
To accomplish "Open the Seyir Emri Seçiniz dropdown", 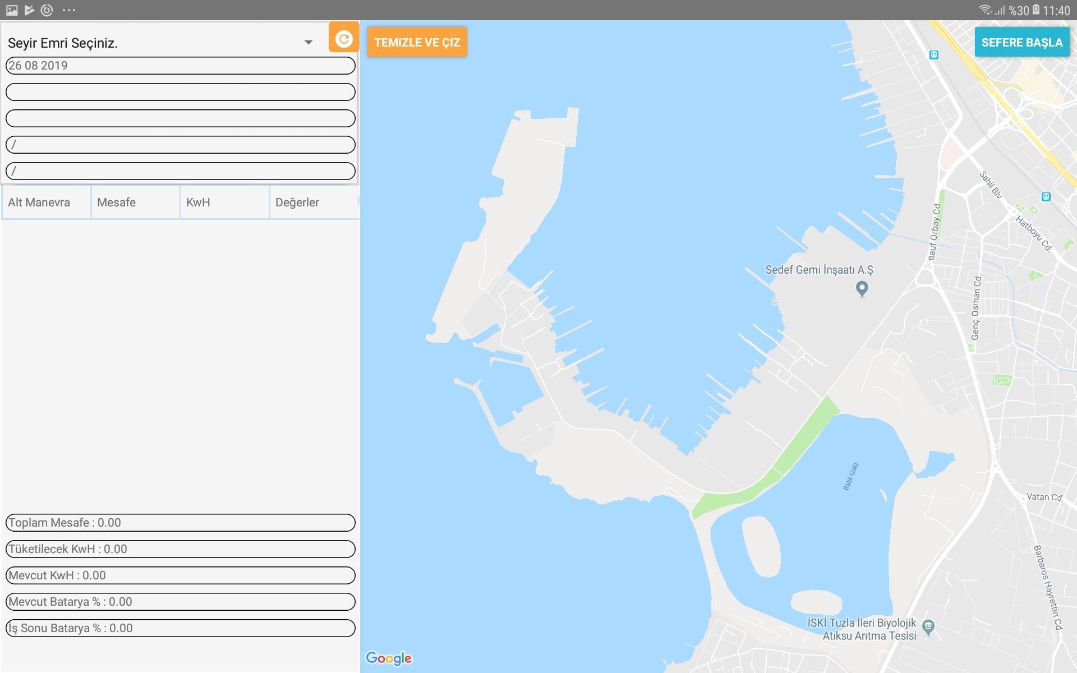I will coord(162,43).
